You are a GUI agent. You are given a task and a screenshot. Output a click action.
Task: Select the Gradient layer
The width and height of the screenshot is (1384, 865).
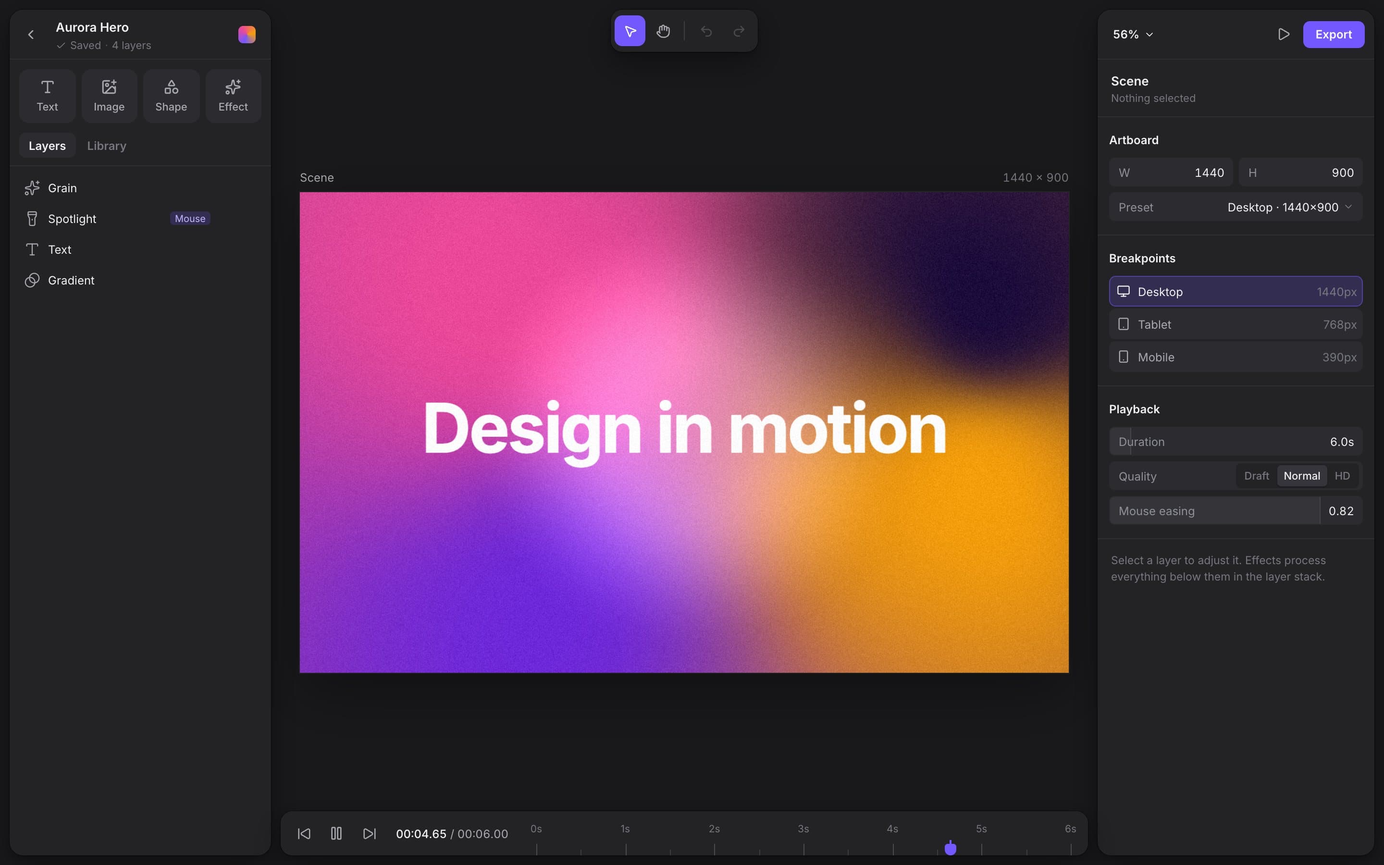[x=140, y=280]
